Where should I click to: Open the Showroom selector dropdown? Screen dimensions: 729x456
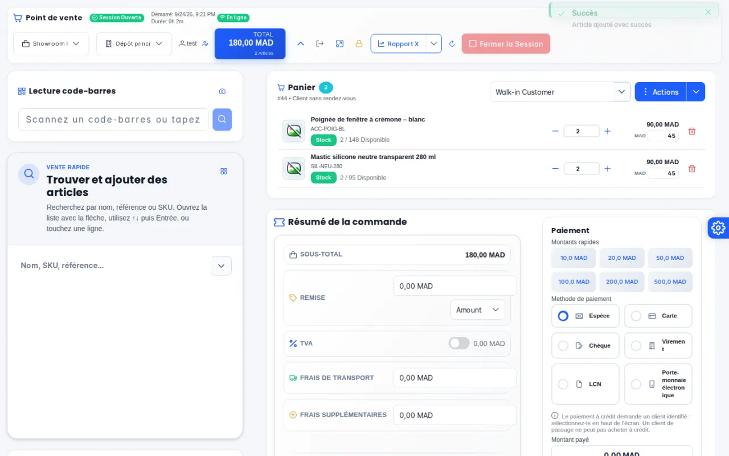pyautogui.click(x=51, y=44)
